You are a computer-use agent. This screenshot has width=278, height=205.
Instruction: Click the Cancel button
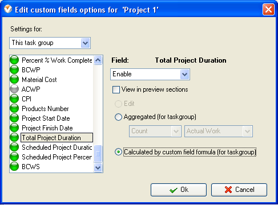click(239, 190)
